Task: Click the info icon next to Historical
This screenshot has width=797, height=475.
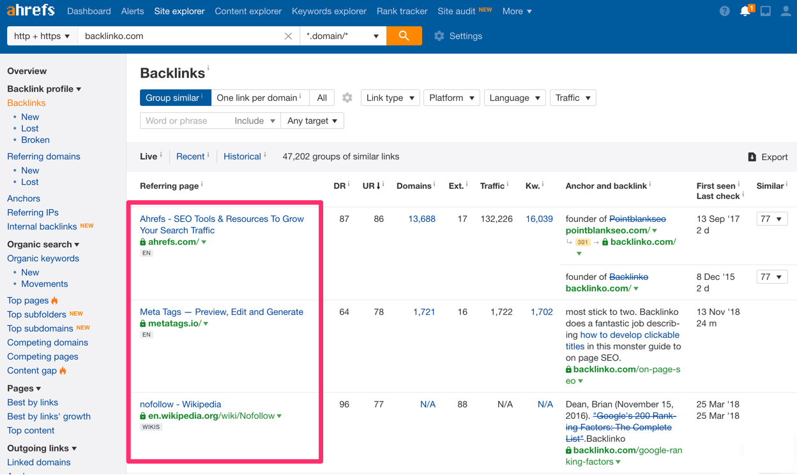Action: pos(265,155)
